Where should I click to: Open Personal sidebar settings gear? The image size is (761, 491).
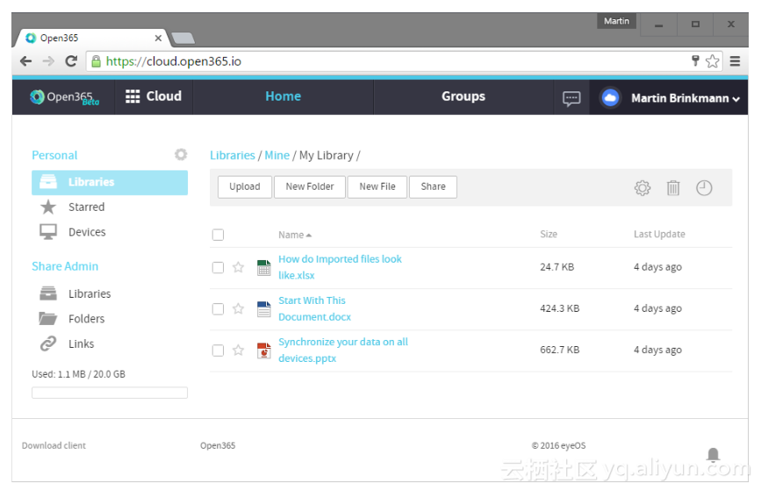(x=181, y=155)
